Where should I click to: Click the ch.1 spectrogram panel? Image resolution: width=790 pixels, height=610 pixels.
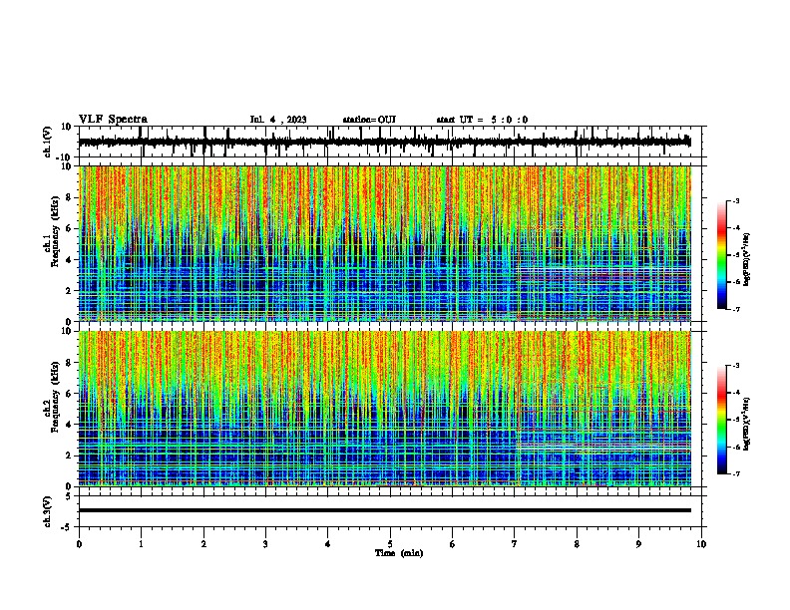coord(385,243)
